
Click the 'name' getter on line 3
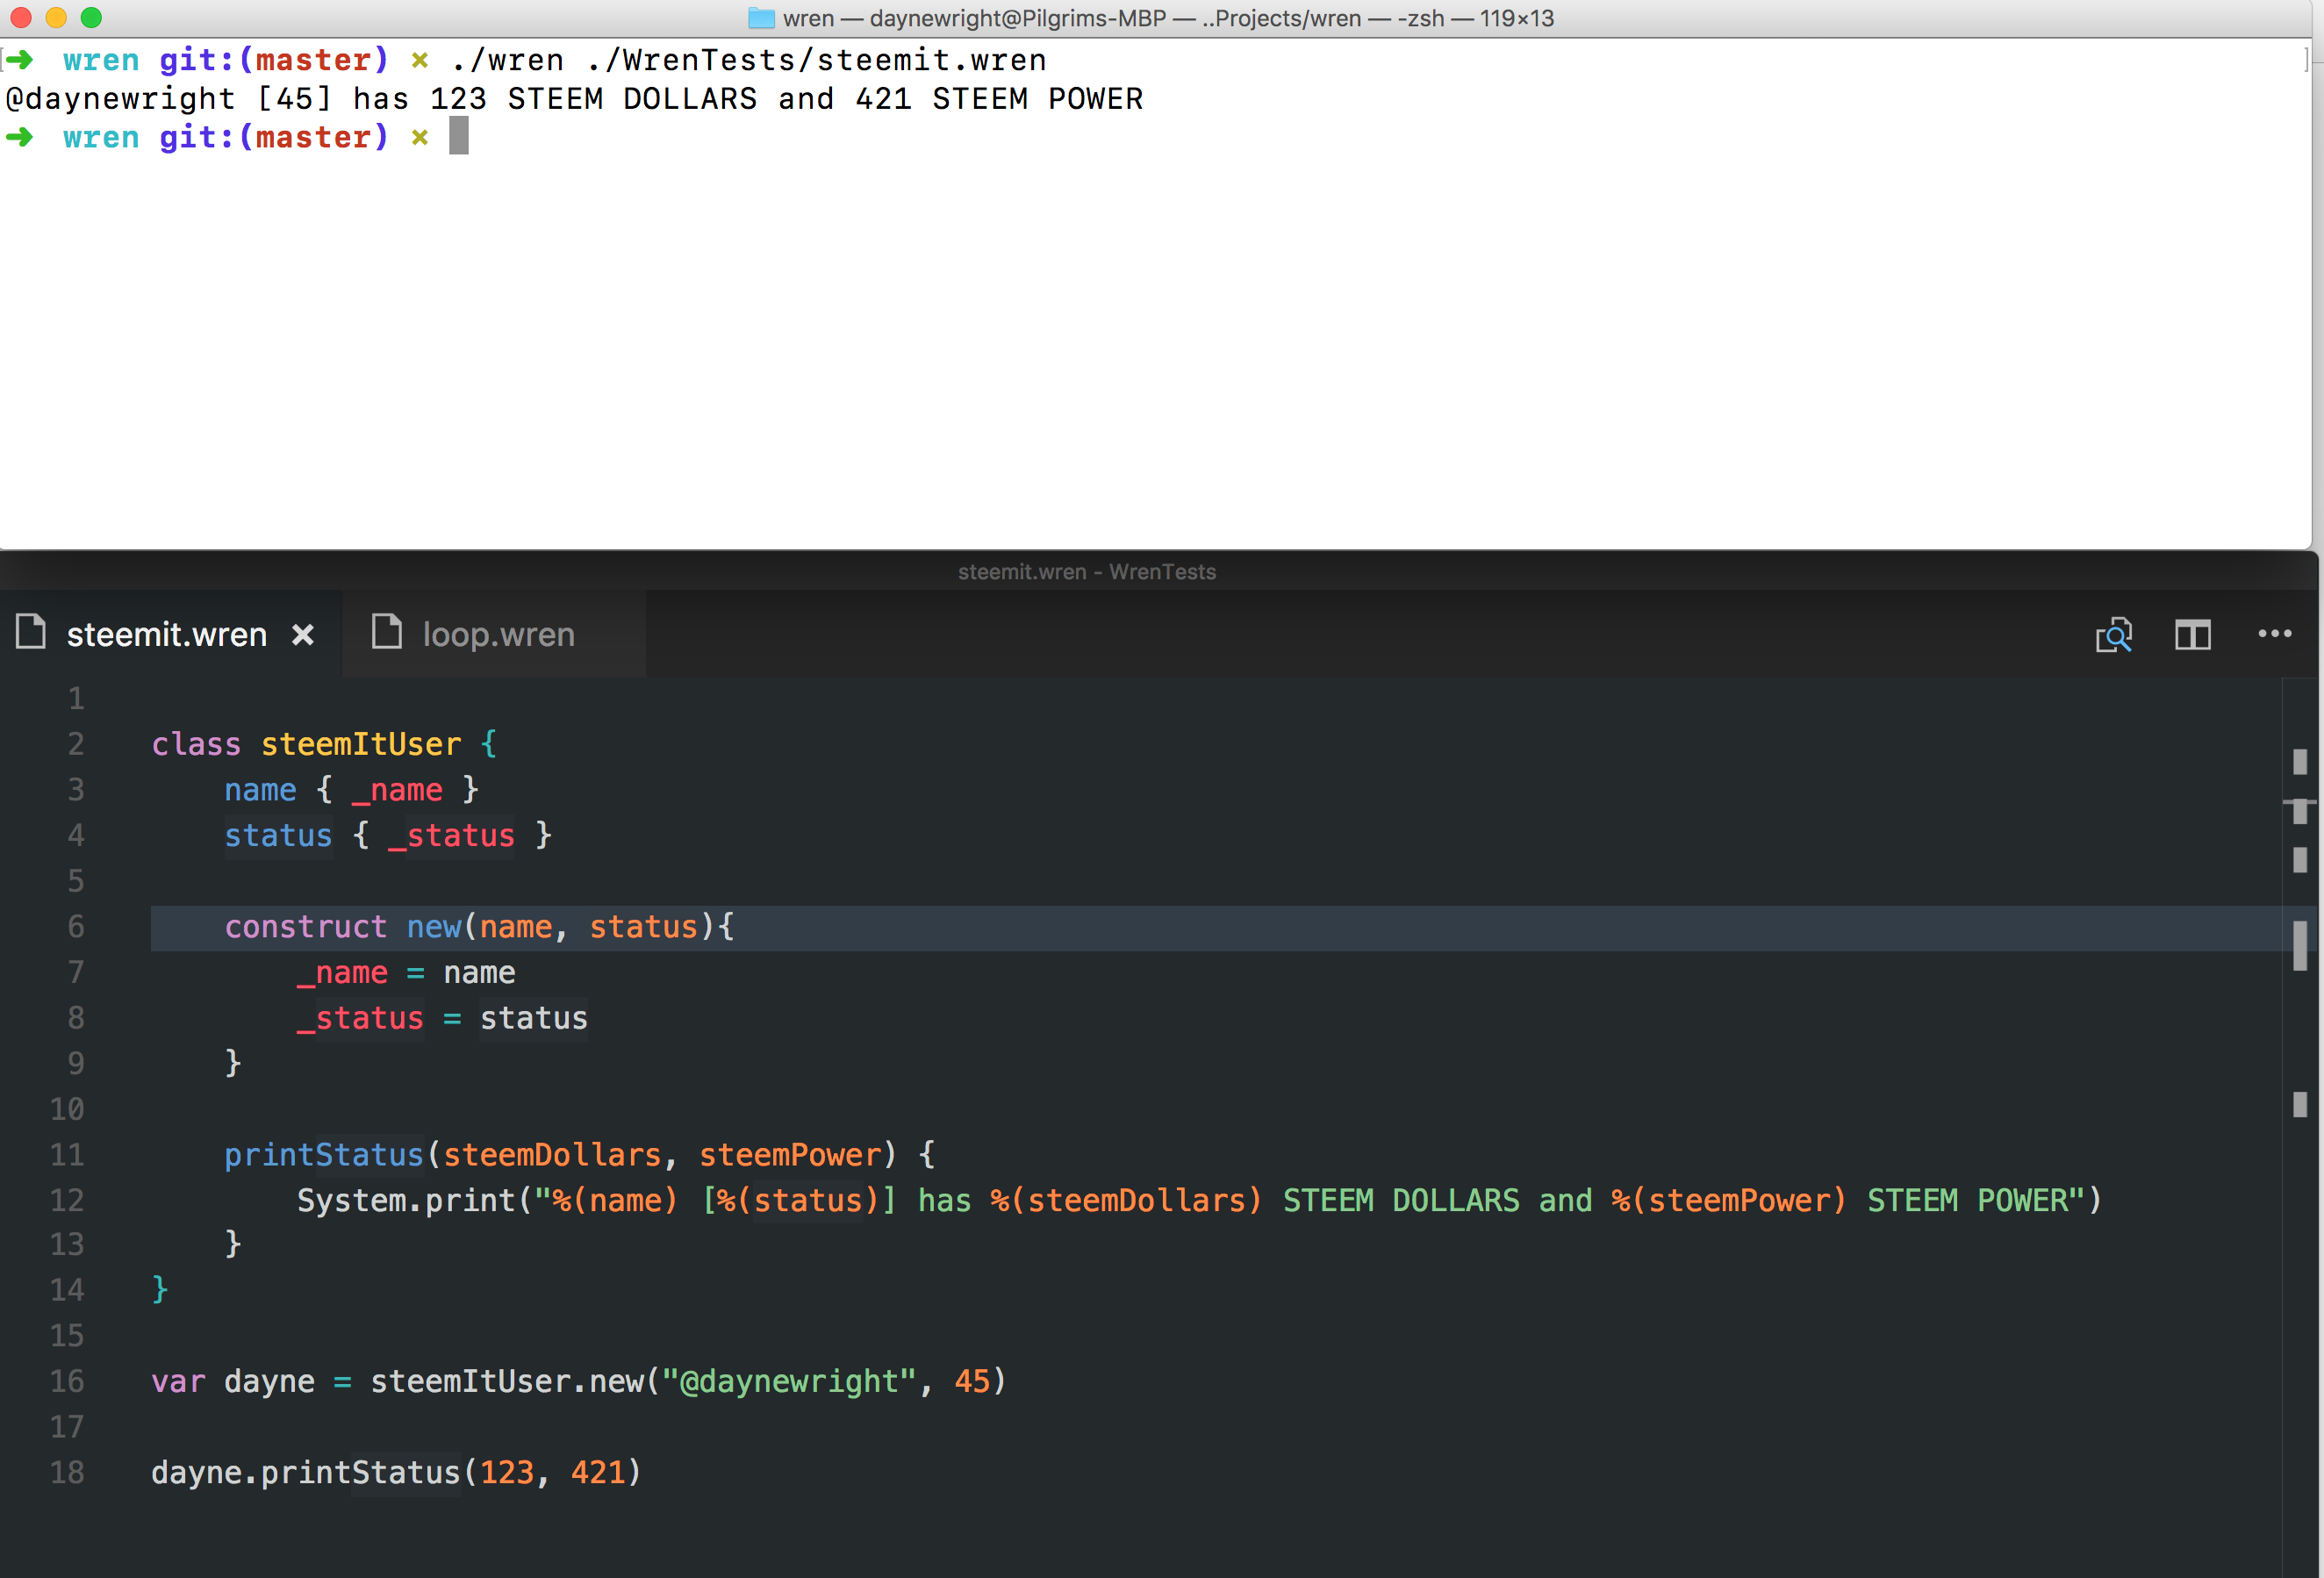(x=260, y=790)
